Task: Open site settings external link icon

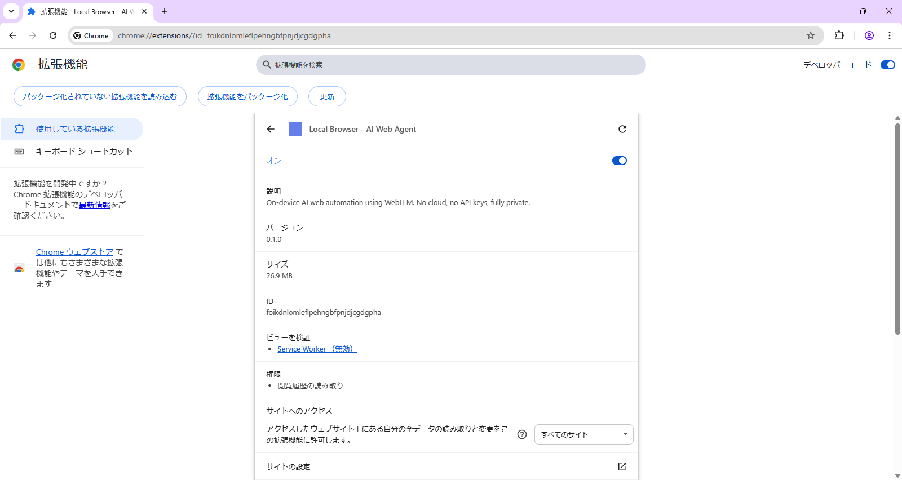Action: tap(622, 466)
